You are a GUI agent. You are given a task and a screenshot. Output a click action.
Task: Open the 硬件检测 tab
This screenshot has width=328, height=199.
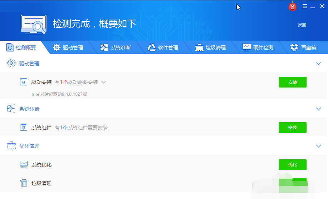pos(258,48)
